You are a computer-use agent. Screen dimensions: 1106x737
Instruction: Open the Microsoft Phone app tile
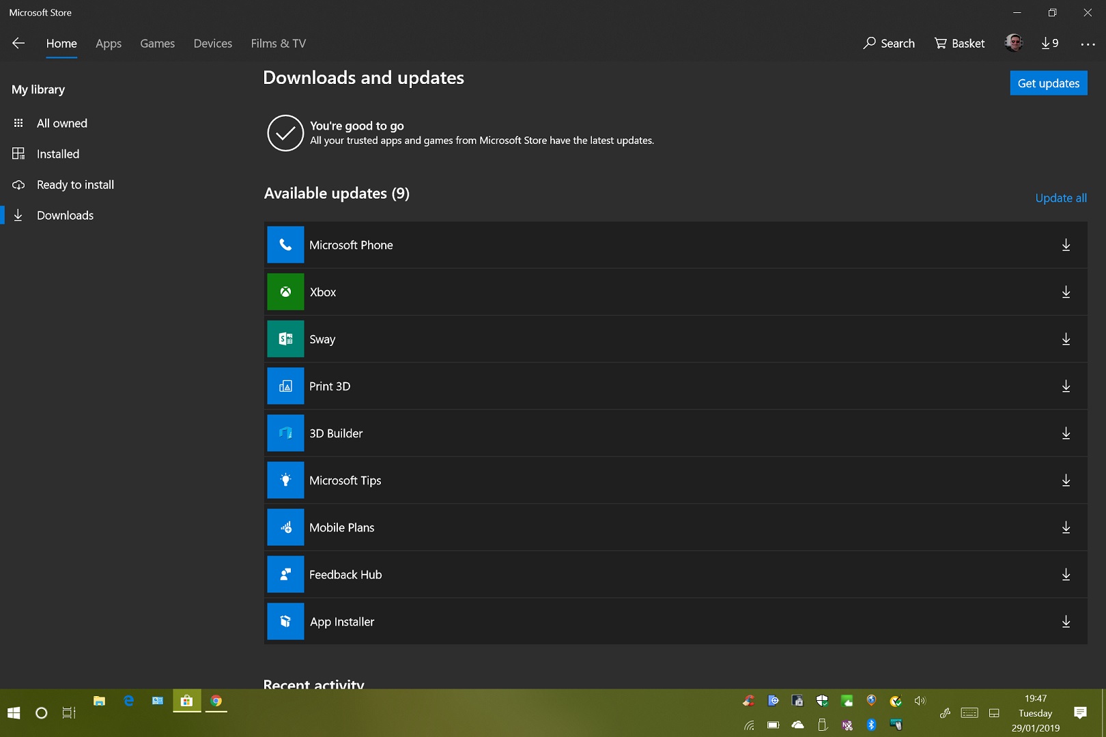click(x=285, y=245)
